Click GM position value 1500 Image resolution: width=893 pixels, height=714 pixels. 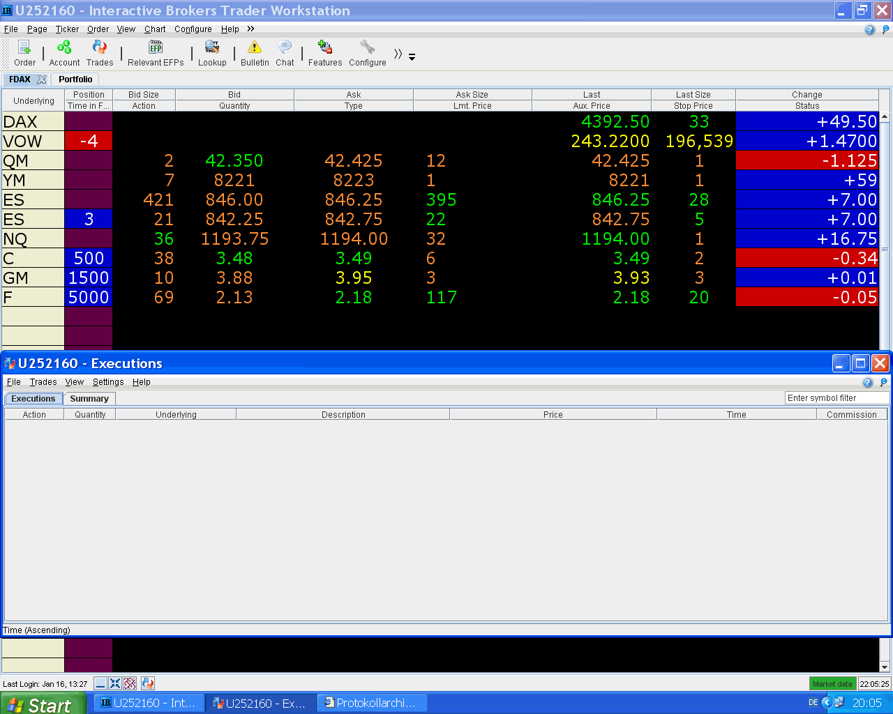[x=89, y=278]
